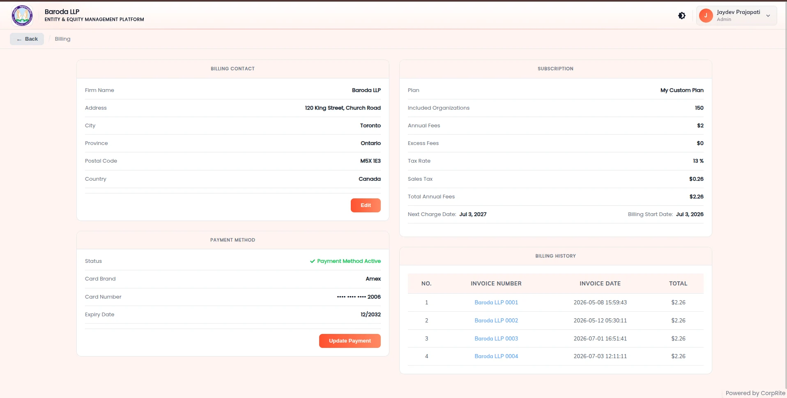Open invoice Baroda LLP 0002
Viewport: 787px width, 398px height.
pos(496,320)
